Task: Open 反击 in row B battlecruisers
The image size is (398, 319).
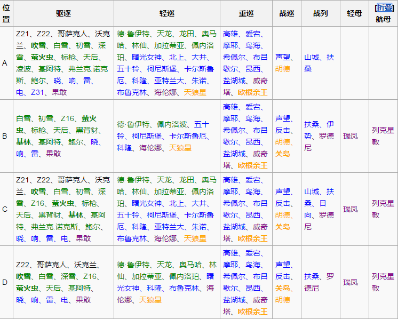Action: [283, 130]
